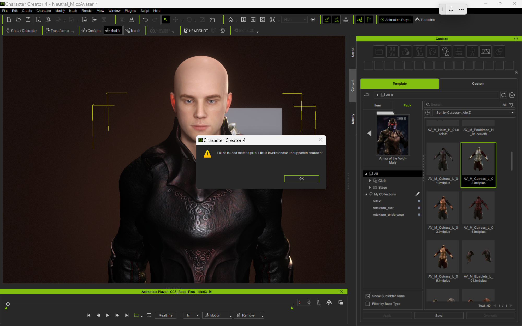Toggle Show Subfolder Items checkbox
The width and height of the screenshot is (522, 326).
coord(368,296)
